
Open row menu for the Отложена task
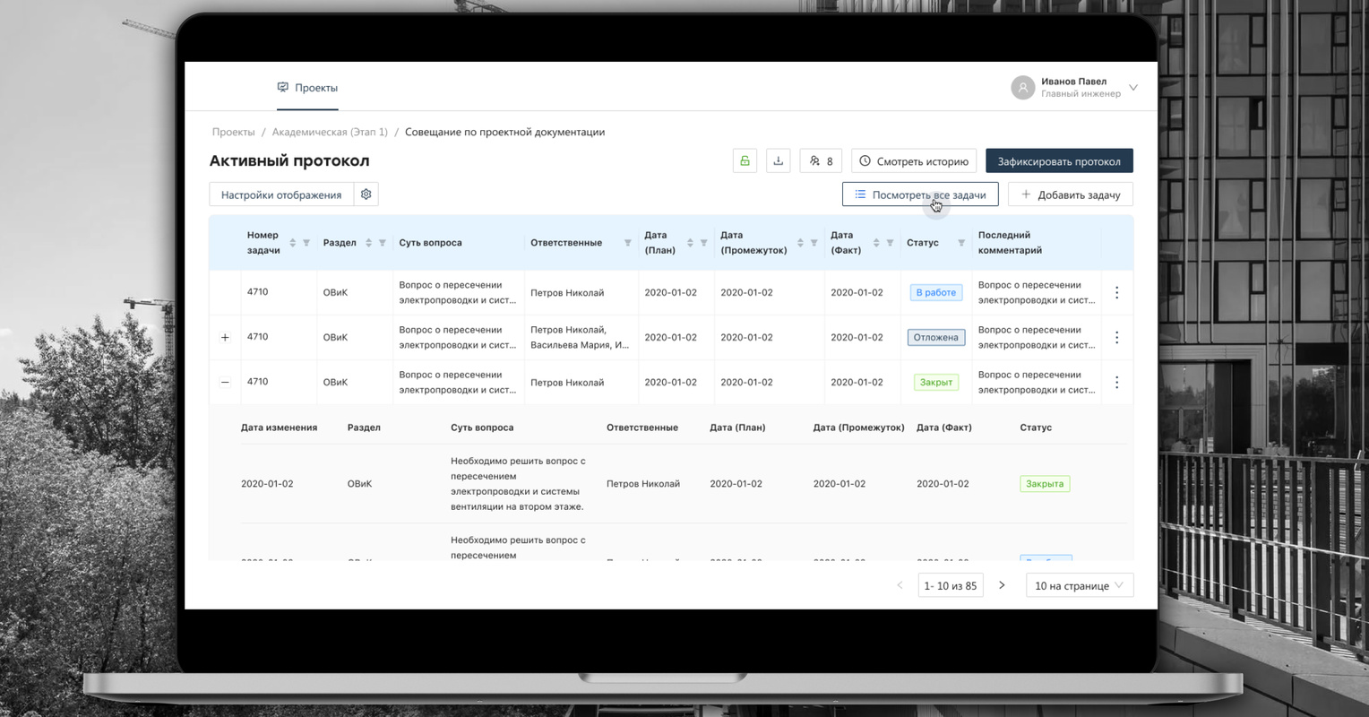pos(1116,337)
